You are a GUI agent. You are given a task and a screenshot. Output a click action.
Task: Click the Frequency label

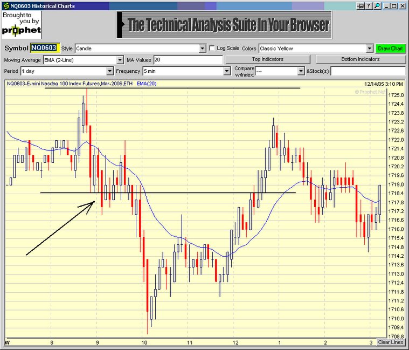click(x=128, y=71)
